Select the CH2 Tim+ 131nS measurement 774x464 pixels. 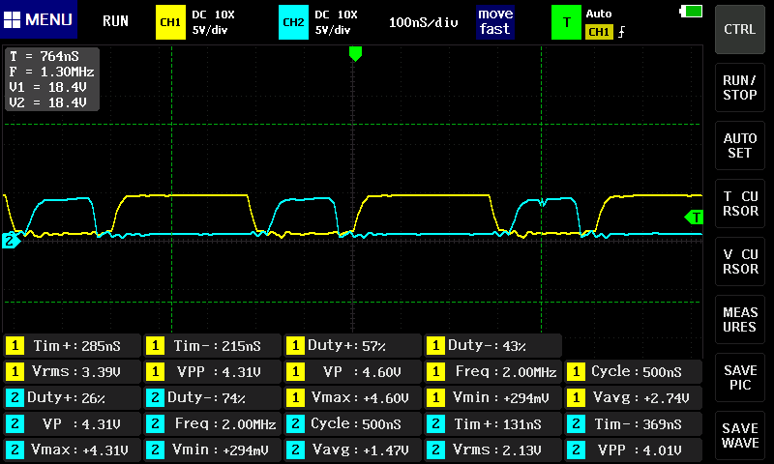[x=492, y=423]
